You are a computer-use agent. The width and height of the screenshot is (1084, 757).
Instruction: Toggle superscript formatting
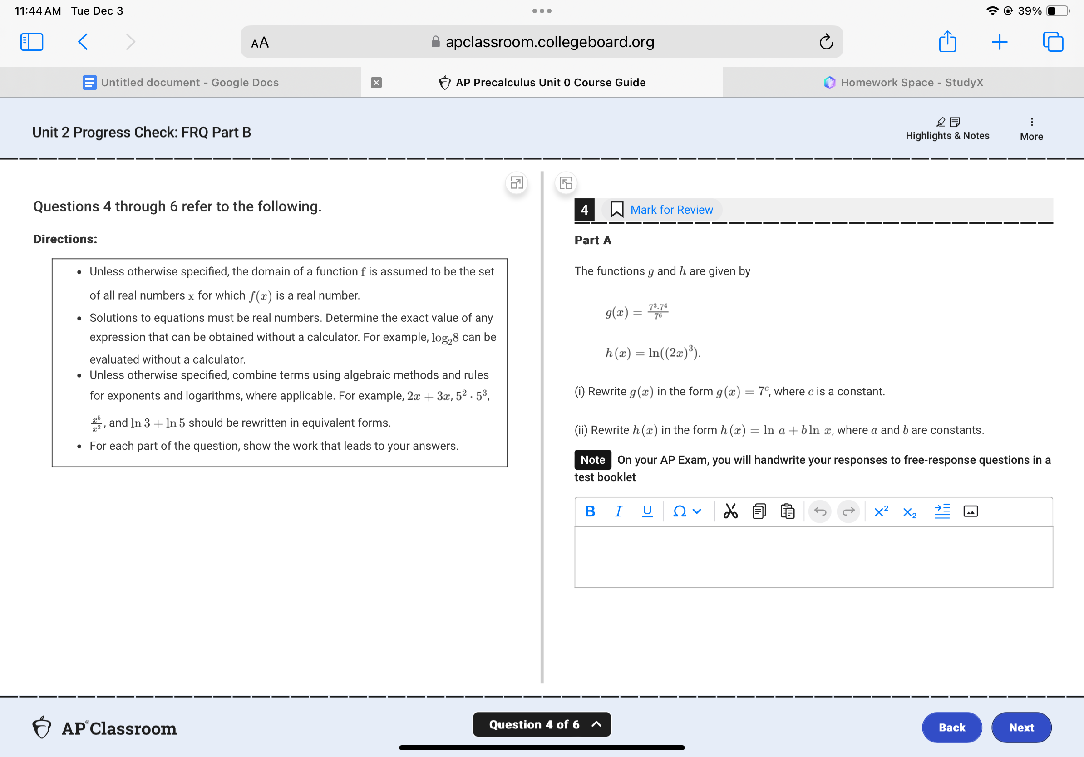click(881, 511)
